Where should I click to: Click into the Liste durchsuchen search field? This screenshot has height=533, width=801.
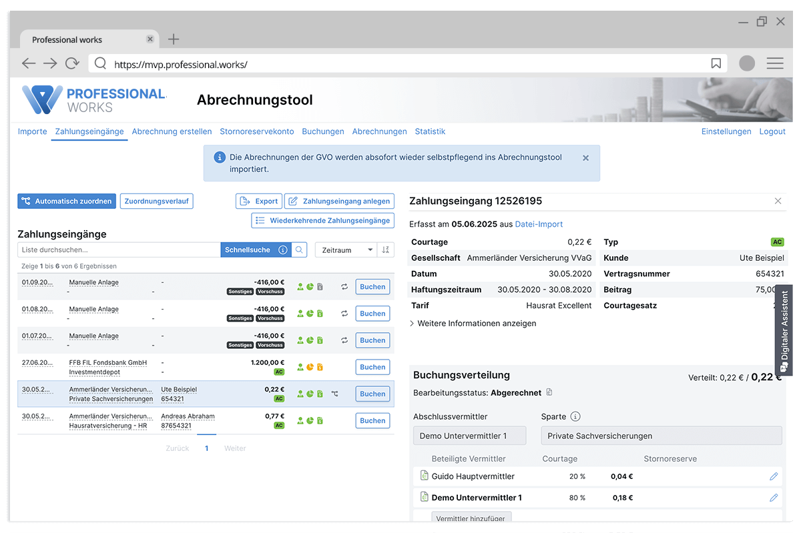click(x=117, y=249)
